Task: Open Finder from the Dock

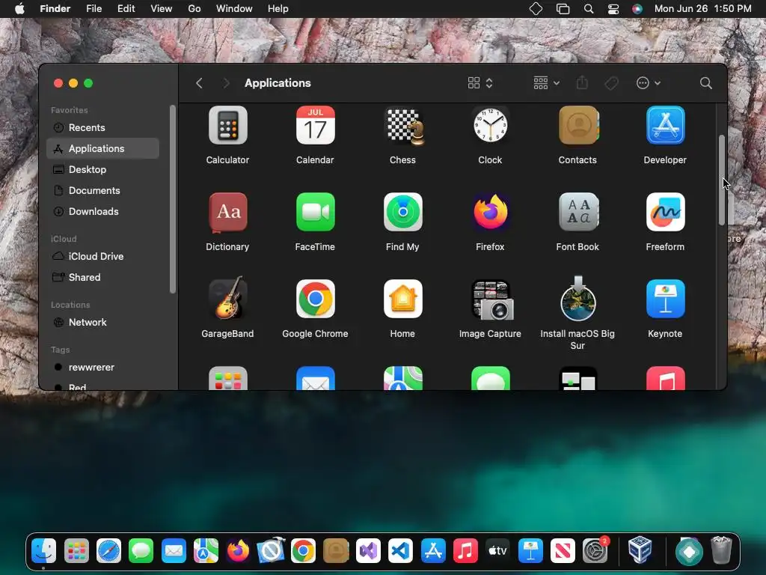Action: 44,551
